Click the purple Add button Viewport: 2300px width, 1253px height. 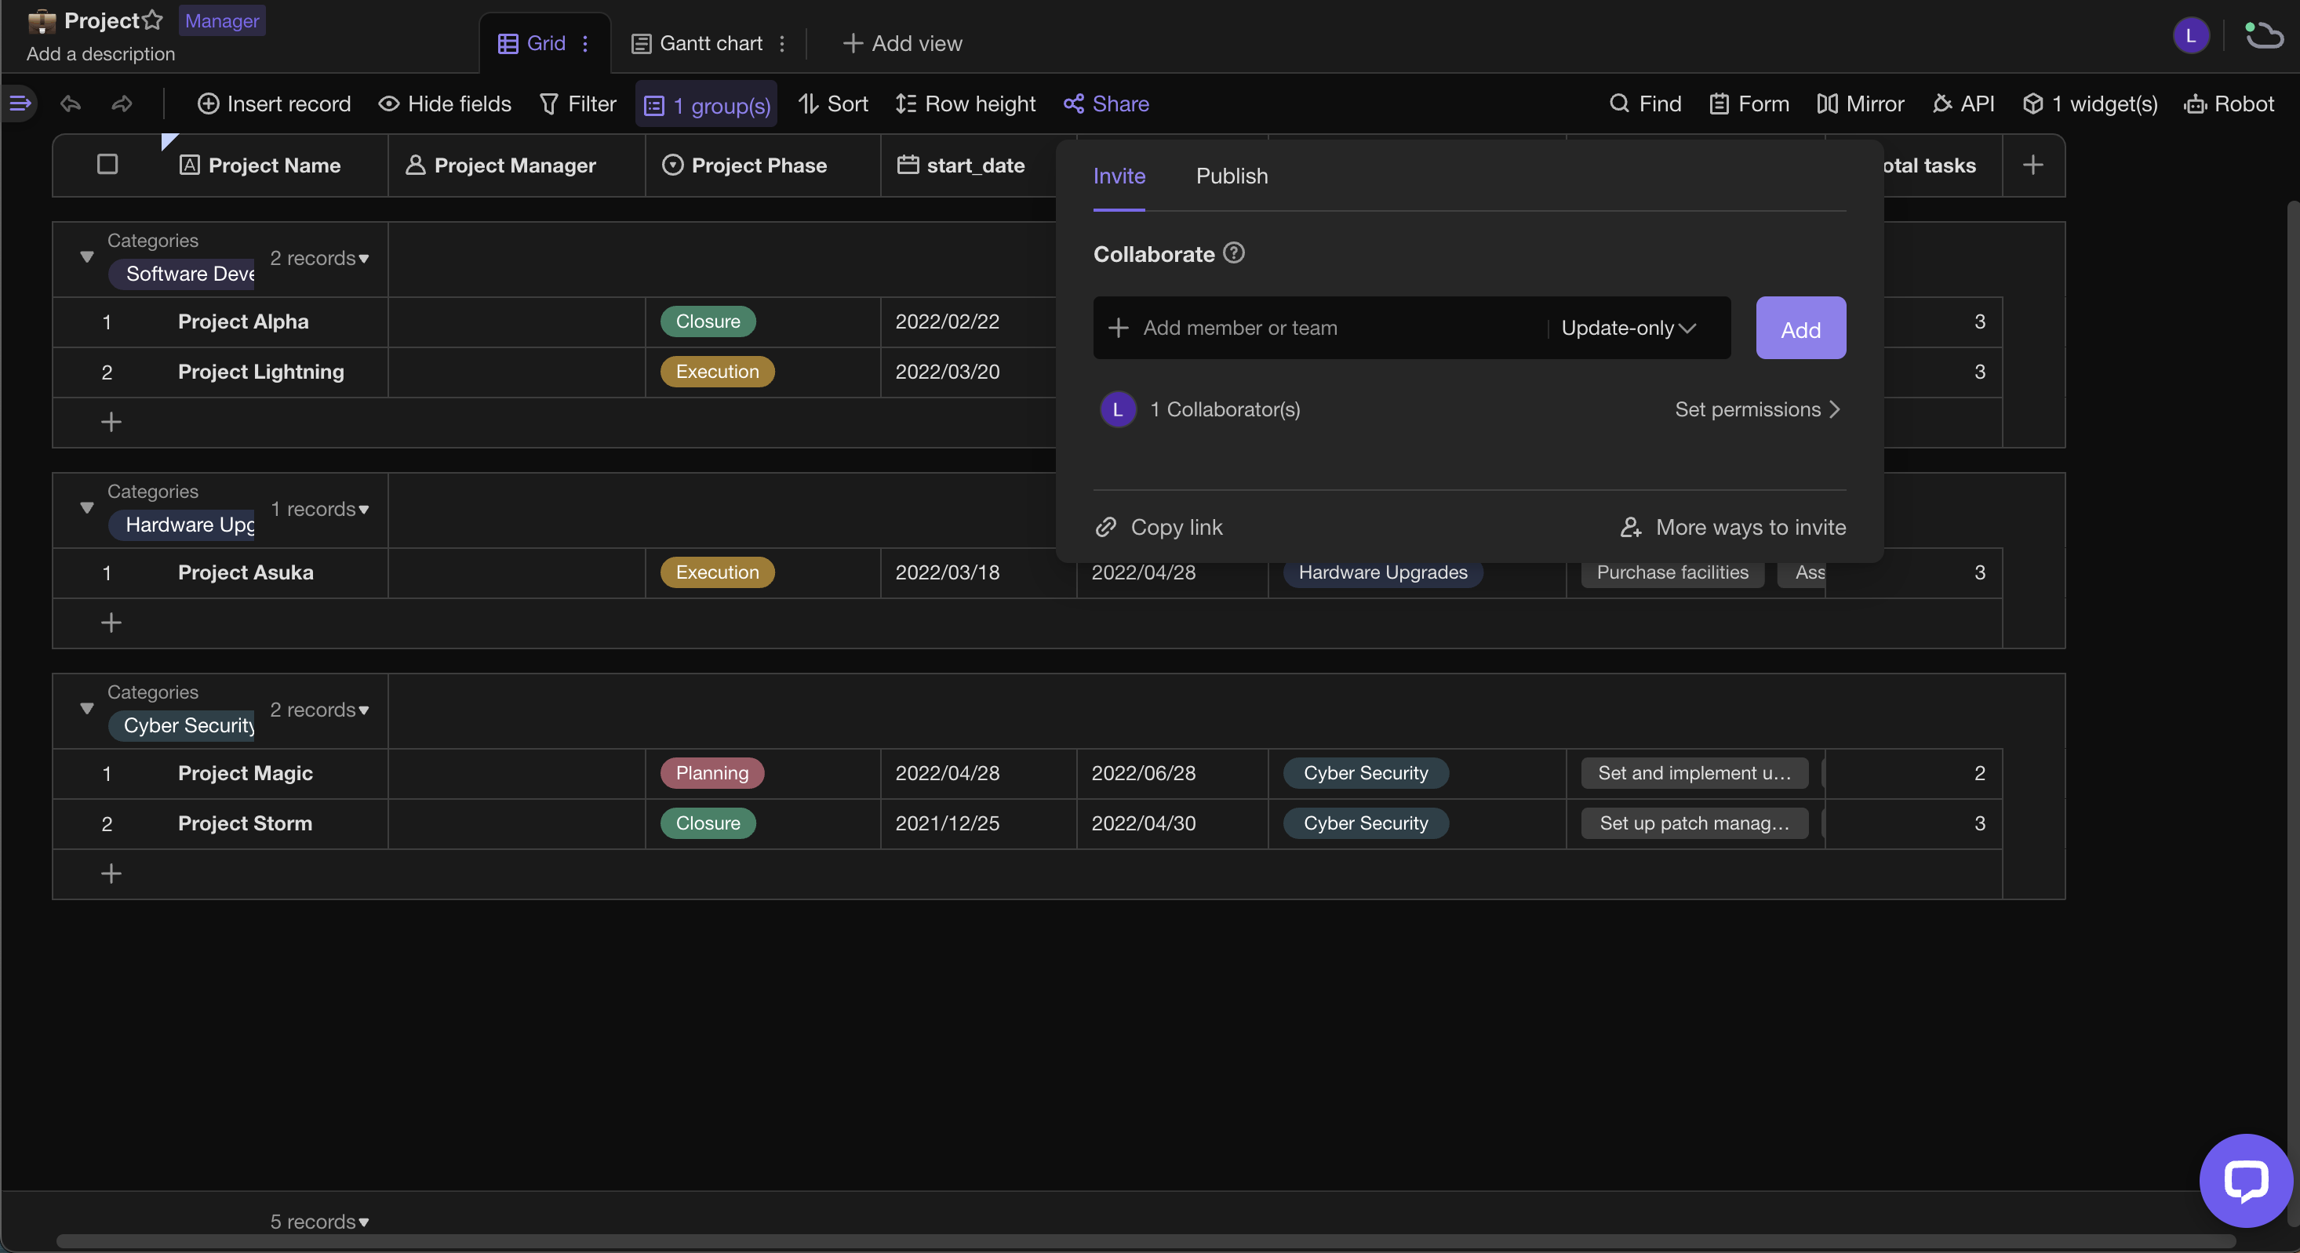pos(1801,329)
